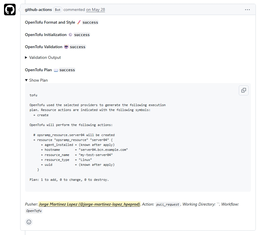Add a reaction with the smiley icon

29,222
